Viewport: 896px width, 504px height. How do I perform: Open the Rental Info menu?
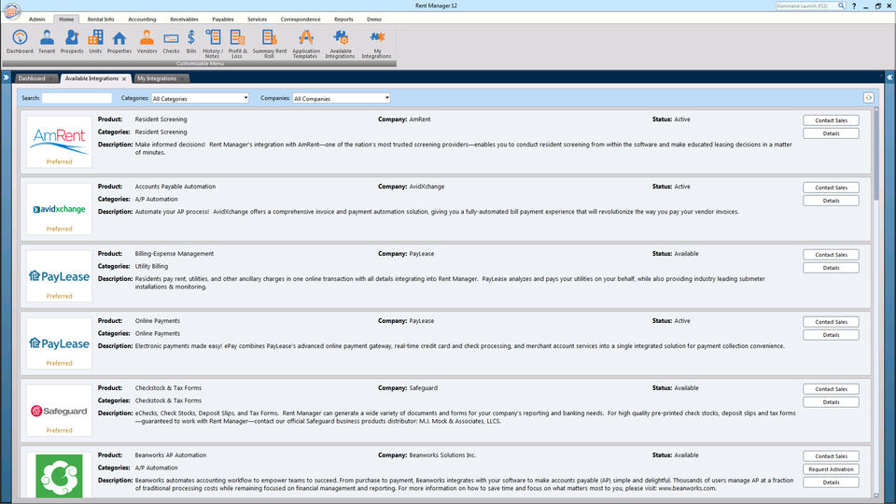pyautogui.click(x=101, y=20)
